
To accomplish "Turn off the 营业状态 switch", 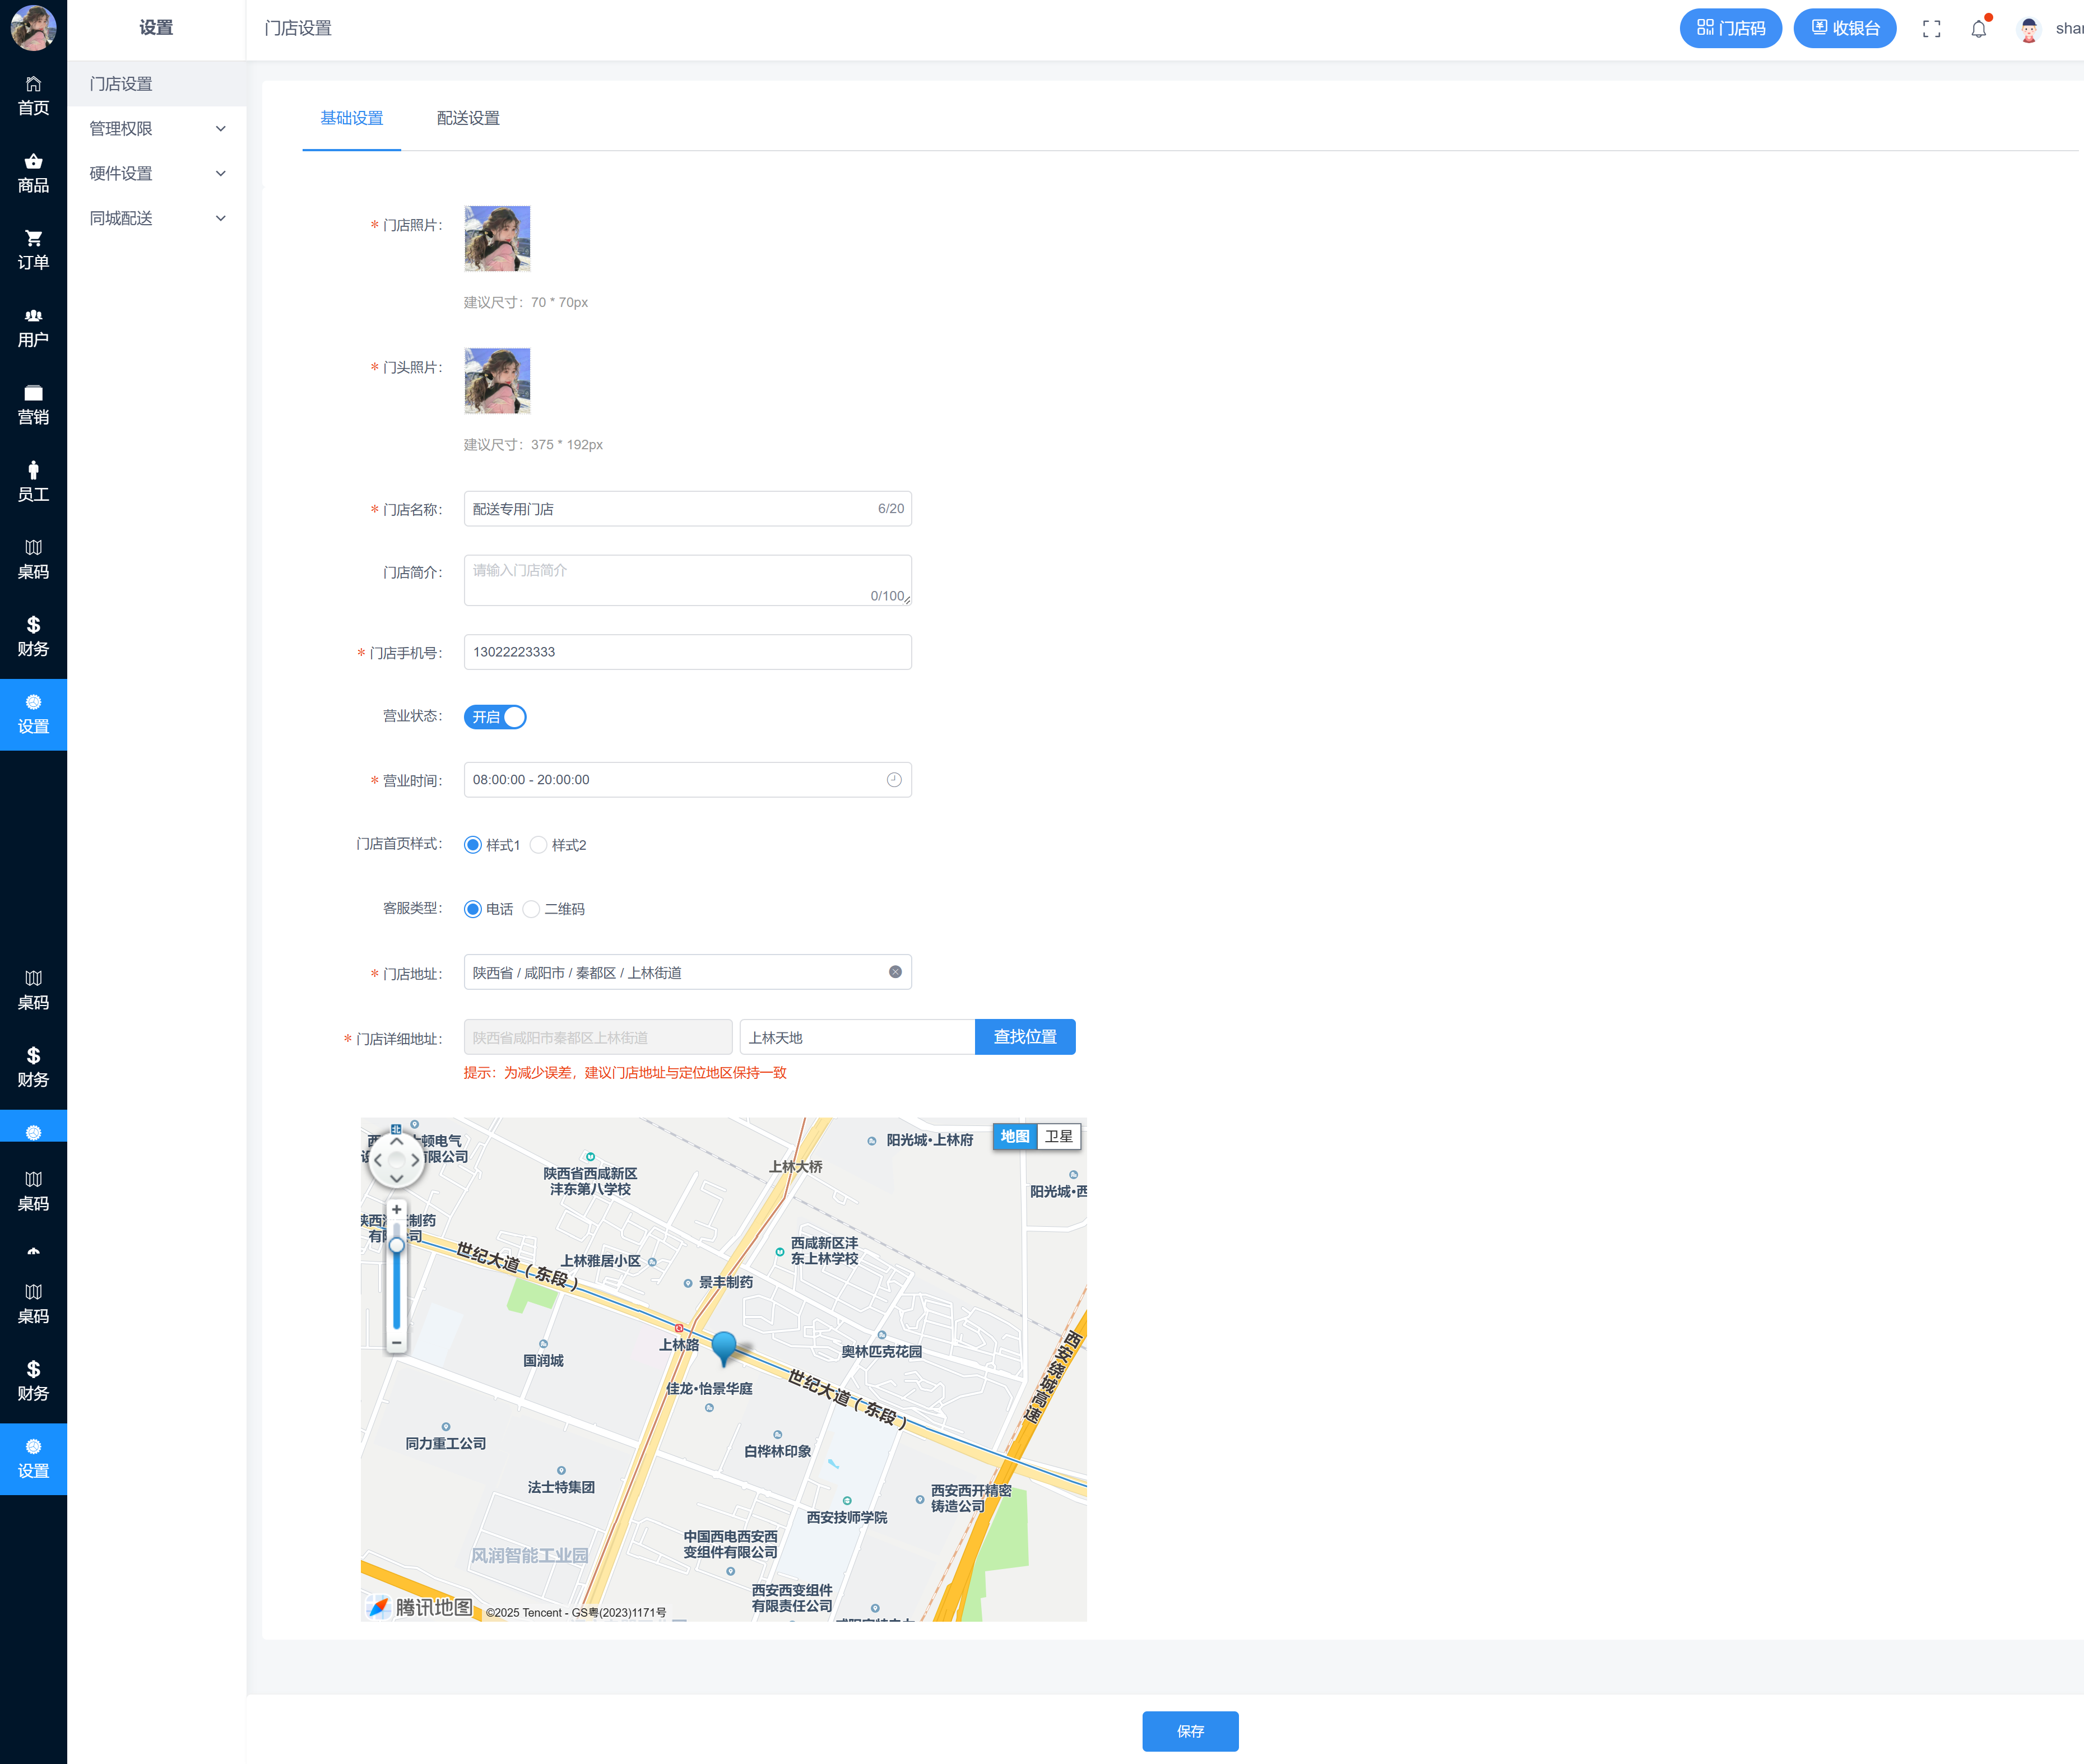I will [495, 717].
